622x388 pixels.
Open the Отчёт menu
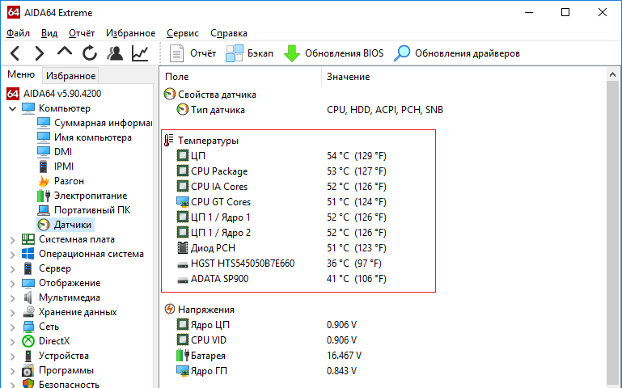82,33
